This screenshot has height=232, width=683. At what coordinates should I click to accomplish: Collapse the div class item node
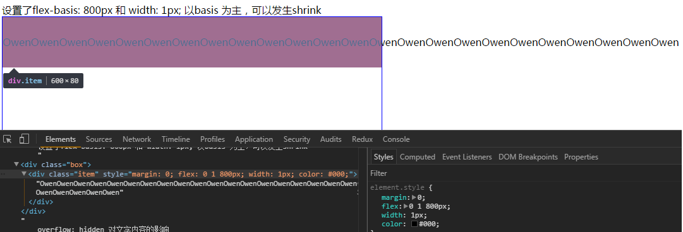click(25, 174)
